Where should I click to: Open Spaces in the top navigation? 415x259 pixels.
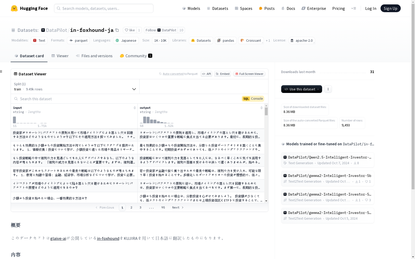pos(243,8)
